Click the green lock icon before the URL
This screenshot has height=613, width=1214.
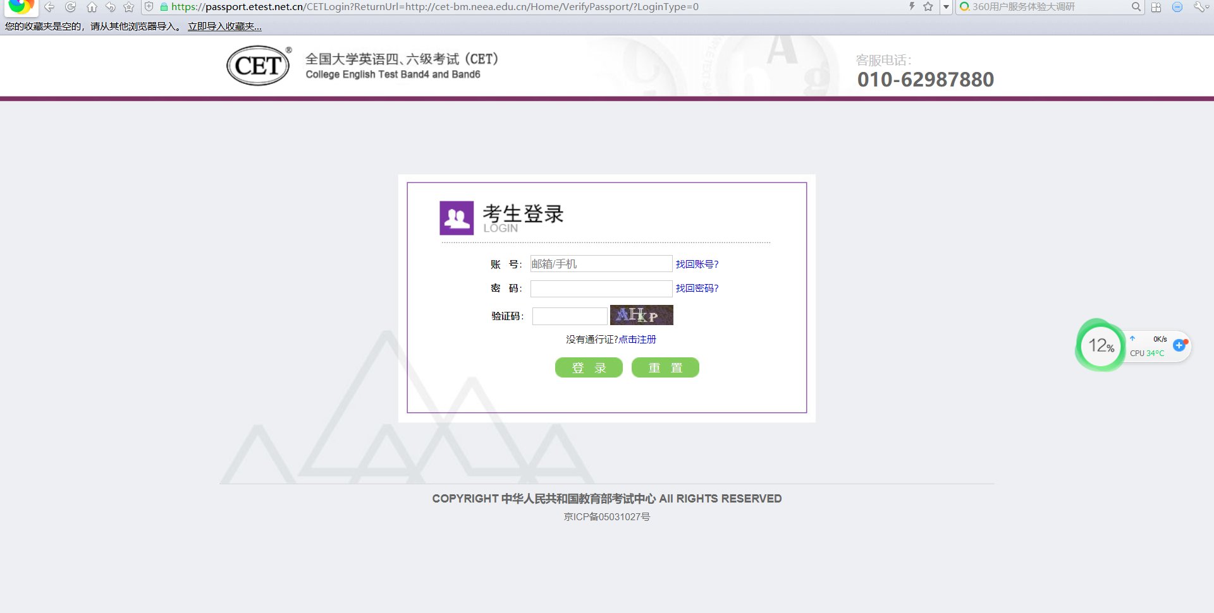point(164,7)
